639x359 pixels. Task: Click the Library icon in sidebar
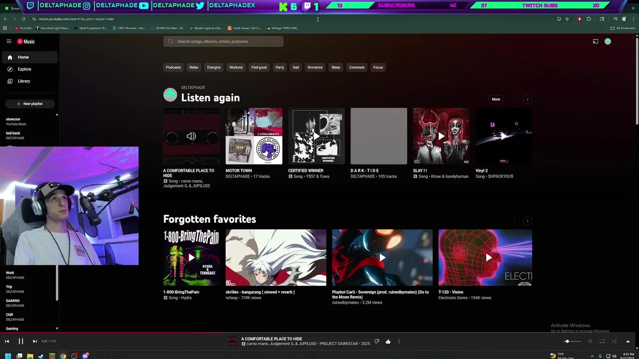10,81
